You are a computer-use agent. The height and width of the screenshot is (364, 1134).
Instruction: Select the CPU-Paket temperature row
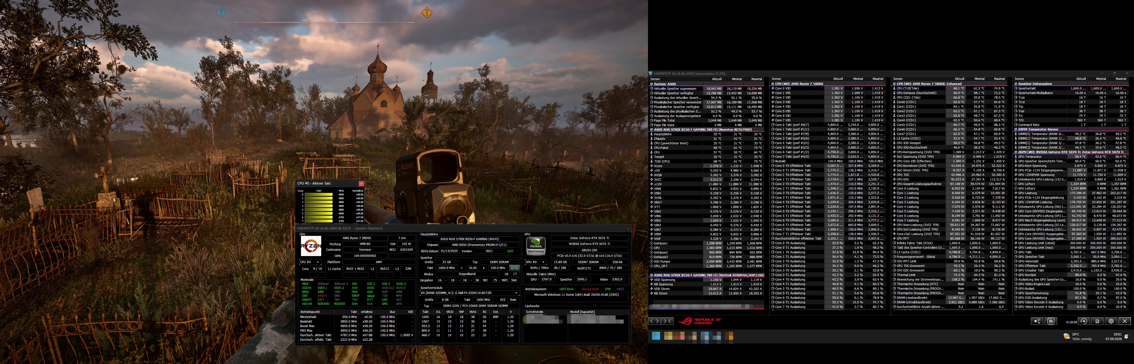(706, 148)
